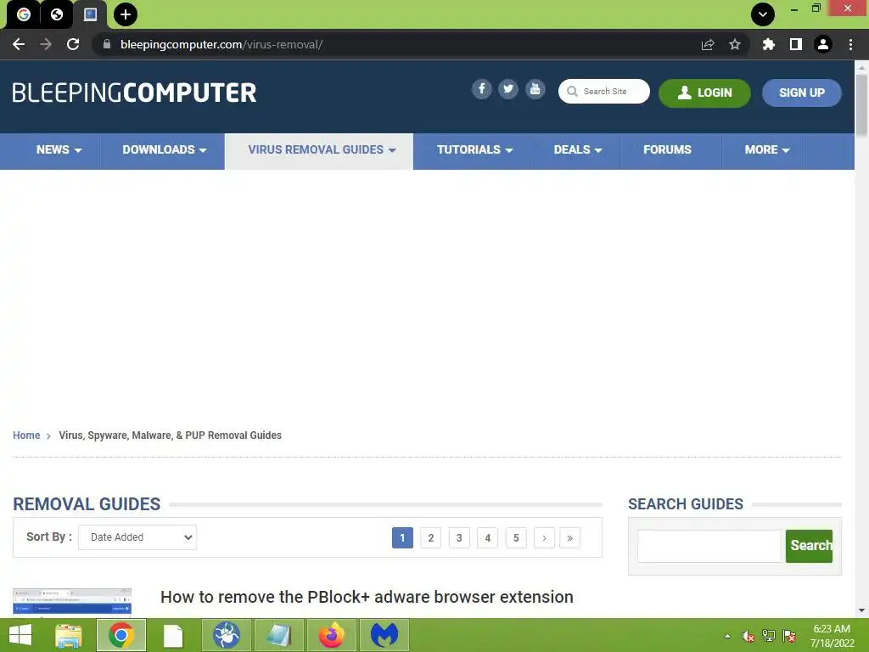Click the browser forward arrow

pos(46,44)
